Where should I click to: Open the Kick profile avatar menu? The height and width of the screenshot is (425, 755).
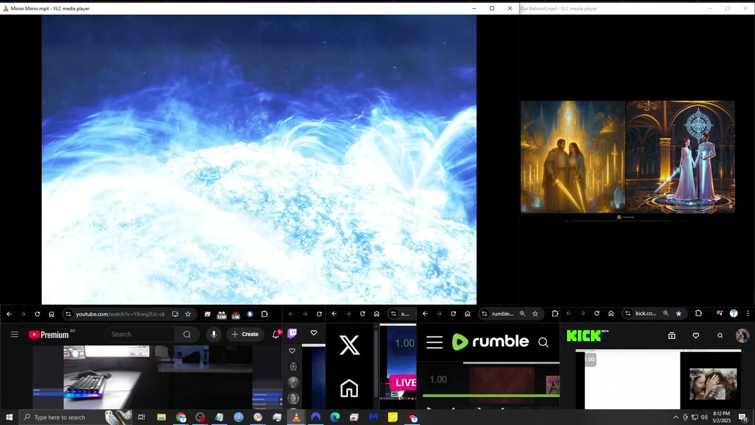pos(743,335)
